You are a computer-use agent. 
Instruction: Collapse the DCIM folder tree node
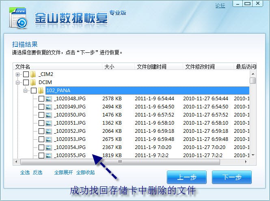[x=17, y=82]
